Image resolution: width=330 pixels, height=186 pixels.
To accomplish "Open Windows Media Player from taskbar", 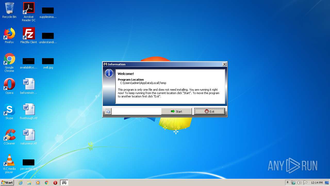I will pyautogui.click(x=38, y=183).
